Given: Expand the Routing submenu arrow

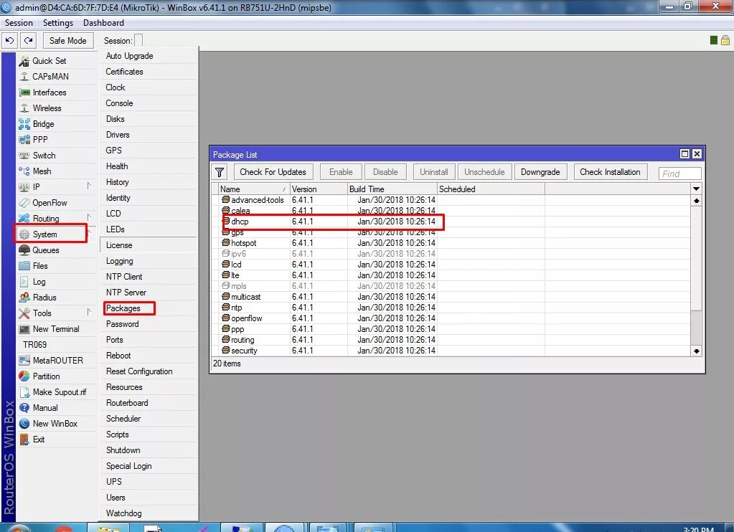Looking at the screenshot, I should (89, 217).
